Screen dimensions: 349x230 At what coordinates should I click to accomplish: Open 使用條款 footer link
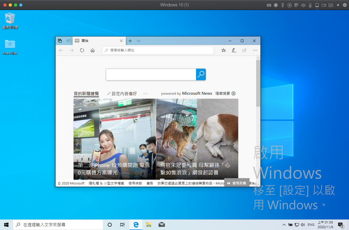click(x=135, y=183)
